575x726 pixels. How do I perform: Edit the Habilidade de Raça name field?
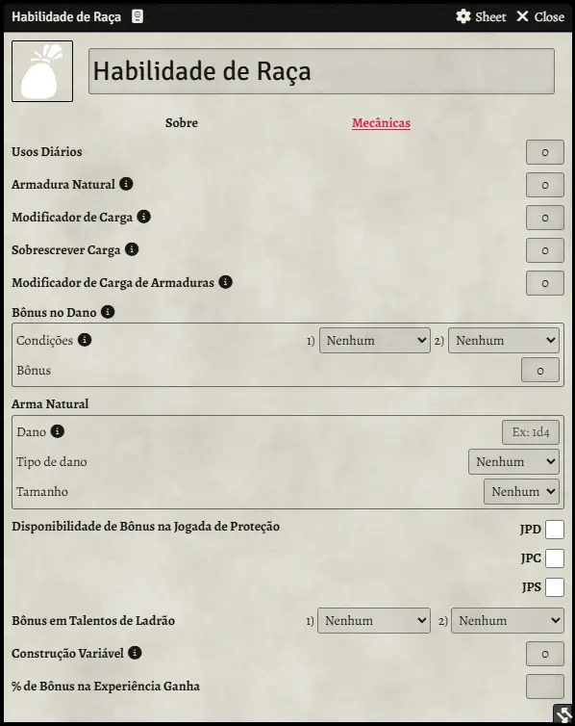(x=321, y=71)
